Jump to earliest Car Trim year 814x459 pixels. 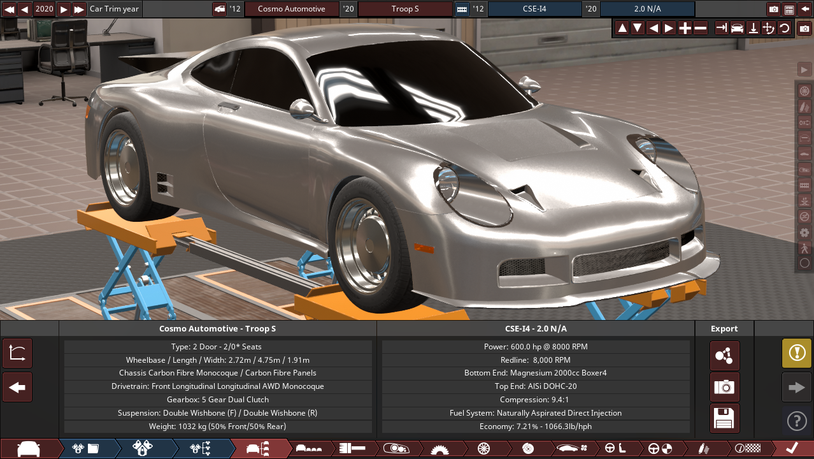[x=9, y=9]
